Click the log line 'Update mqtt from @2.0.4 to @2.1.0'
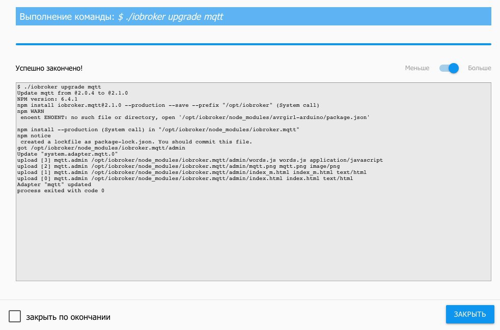500x330 pixels. (72, 93)
